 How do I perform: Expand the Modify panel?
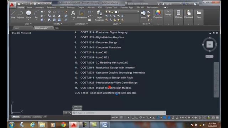(x=58, y=24)
